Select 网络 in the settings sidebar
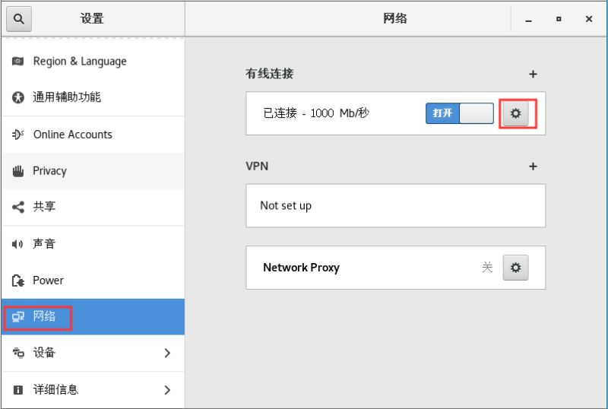This screenshot has height=409, width=608. point(44,316)
